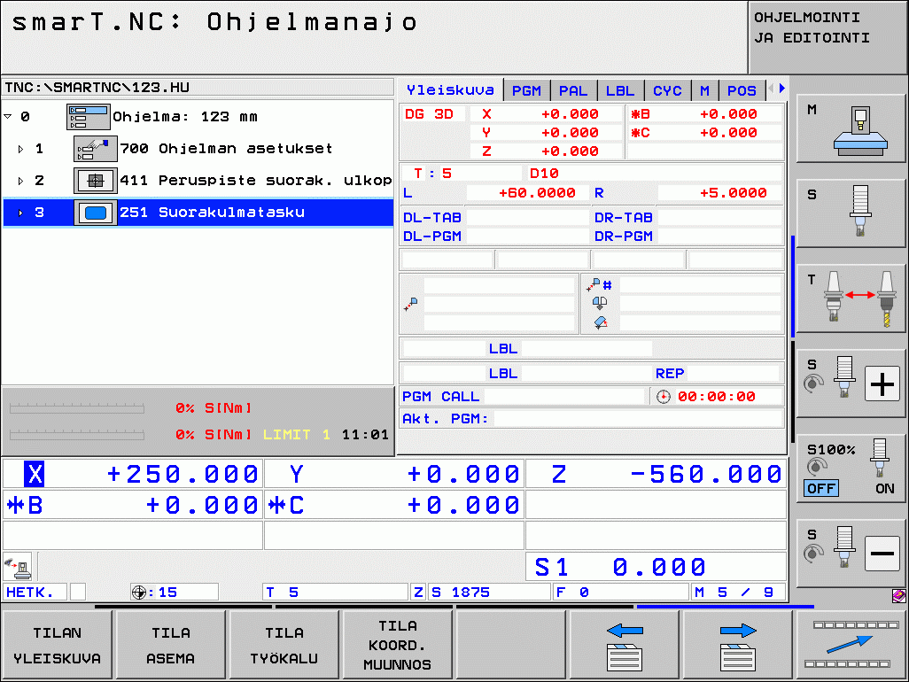
Task: Click the M 5 / 9 status field
Action: (x=739, y=593)
